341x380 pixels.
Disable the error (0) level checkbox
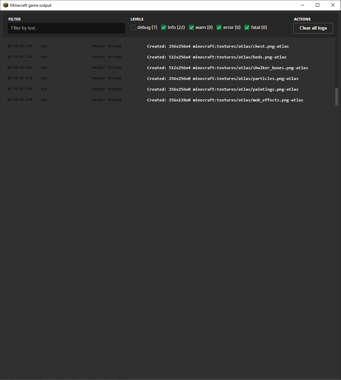click(219, 28)
